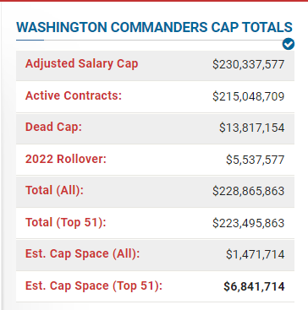Click the Dead Cap label

point(53,128)
